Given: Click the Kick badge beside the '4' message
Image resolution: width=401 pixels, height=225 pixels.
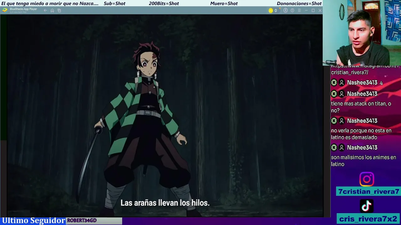Looking at the screenshot, I should coord(334,82).
